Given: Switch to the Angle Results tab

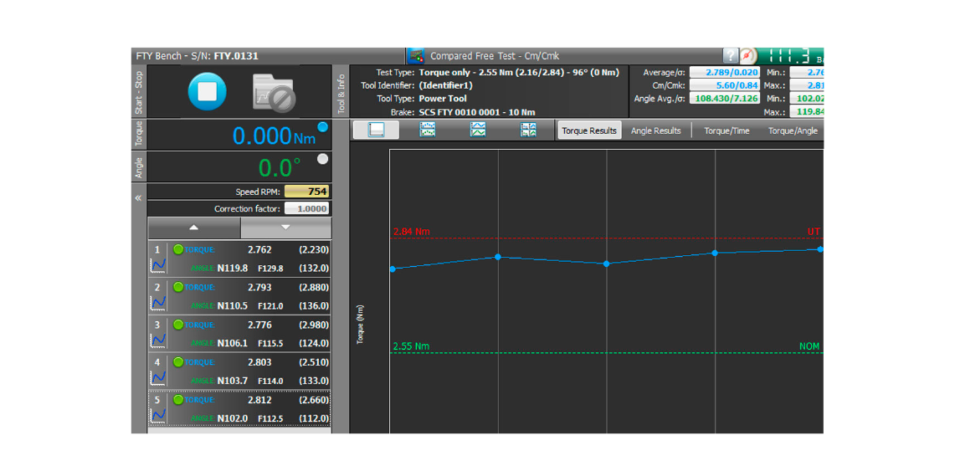Looking at the screenshot, I should coord(655,131).
